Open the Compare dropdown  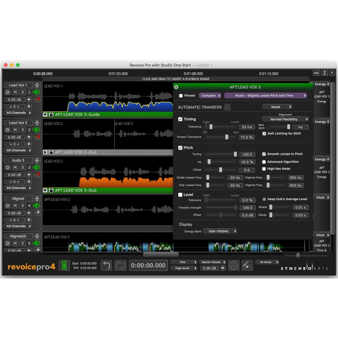click(x=210, y=95)
